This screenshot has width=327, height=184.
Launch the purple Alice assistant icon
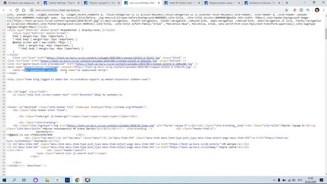coord(35,180)
